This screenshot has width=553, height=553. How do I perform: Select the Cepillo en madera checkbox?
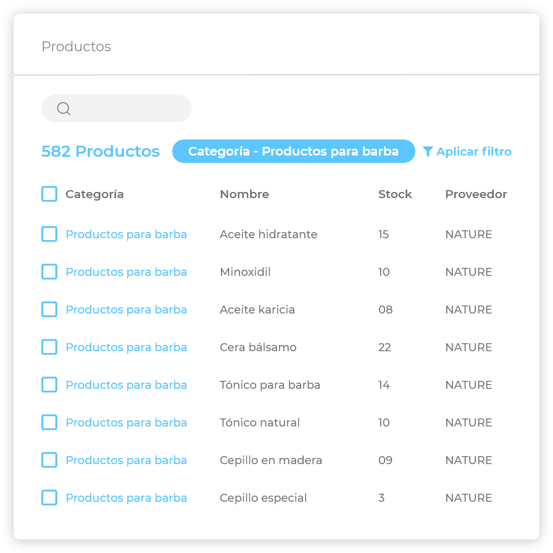pyautogui.click(x=49, y=460)
